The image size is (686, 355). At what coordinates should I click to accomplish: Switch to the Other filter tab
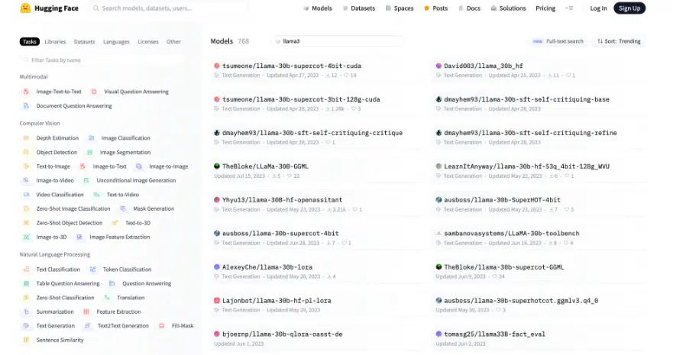click(x=173, y=41)
